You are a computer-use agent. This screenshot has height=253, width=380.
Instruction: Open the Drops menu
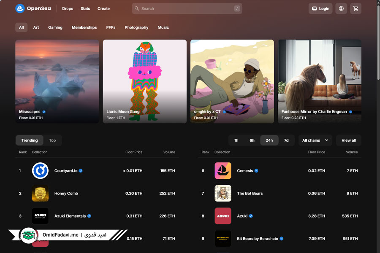[x=68, y=8]
